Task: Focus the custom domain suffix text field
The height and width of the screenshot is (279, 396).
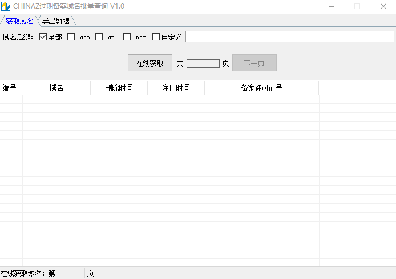Action: click(x=289, y=37)
